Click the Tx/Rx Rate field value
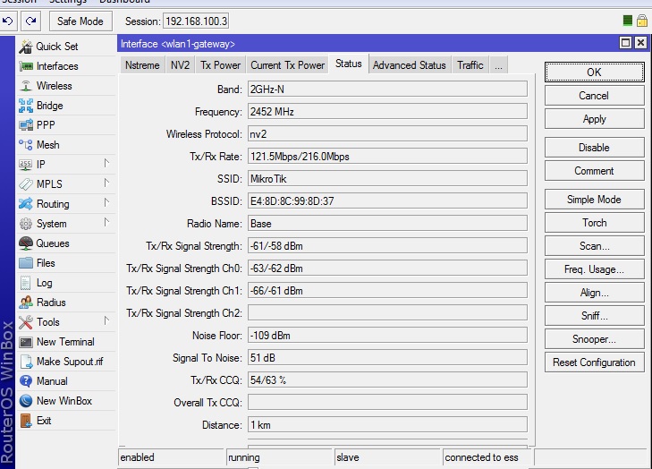652x469 pixels. (387, 157)
